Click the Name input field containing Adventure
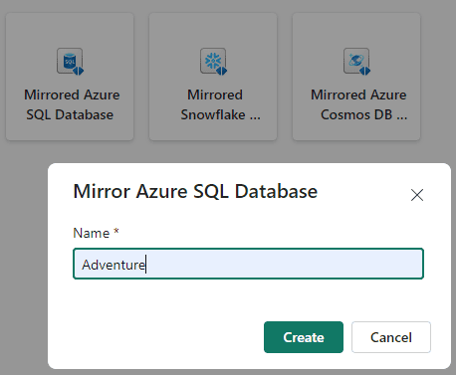 coord(248,264)
